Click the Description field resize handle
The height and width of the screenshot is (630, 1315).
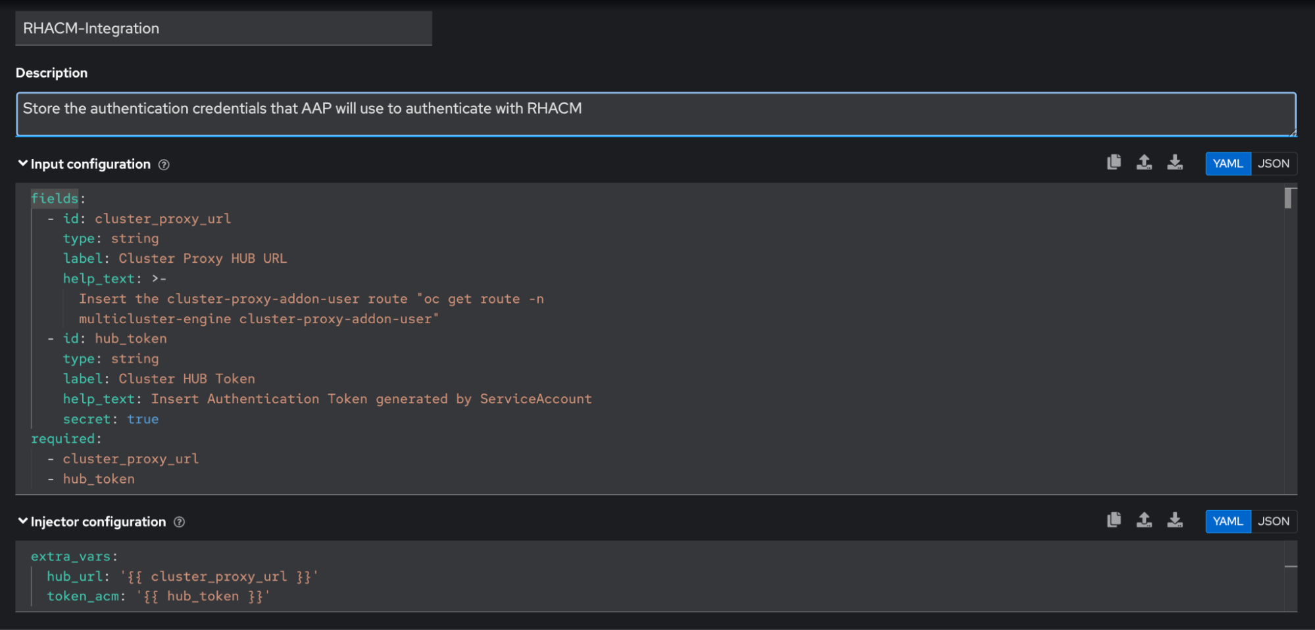tap(1292, 133)
